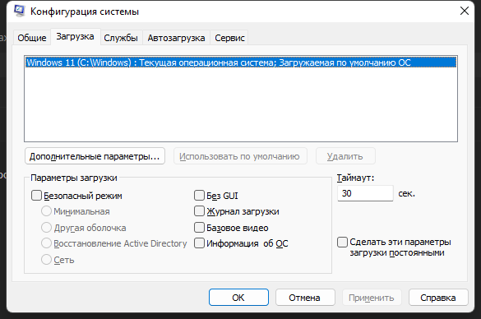Image resolution: width=481 pixels, height=319 pixels.
Task: Go to the Автозагрузка tab
Action: 176,38
